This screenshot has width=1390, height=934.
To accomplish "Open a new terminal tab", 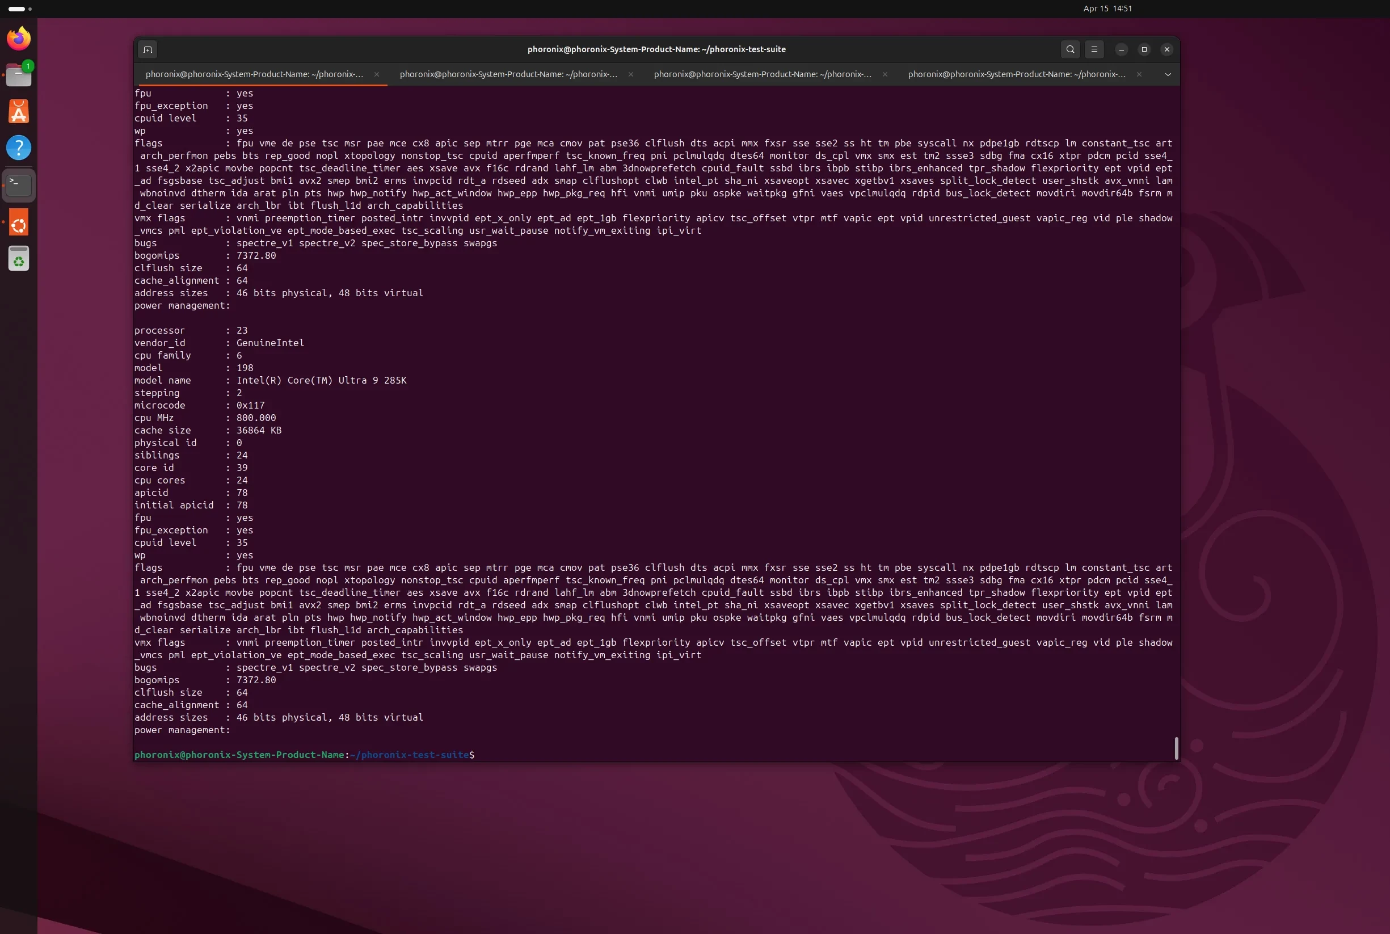I will click(x=148, y=49).
